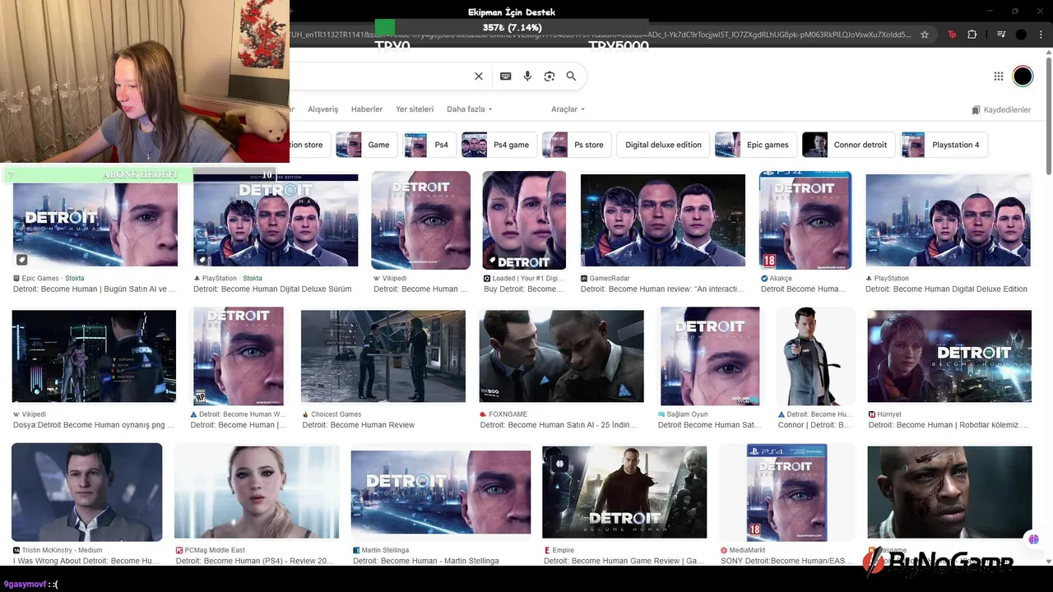1053x592 pixels.
Task: Click the page vertical scrollbar
Action: [x=1048, y=115]
